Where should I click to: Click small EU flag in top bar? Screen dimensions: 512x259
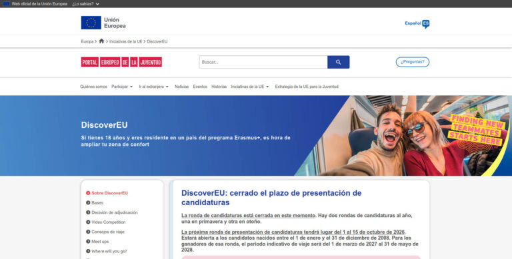coord(6,4)
